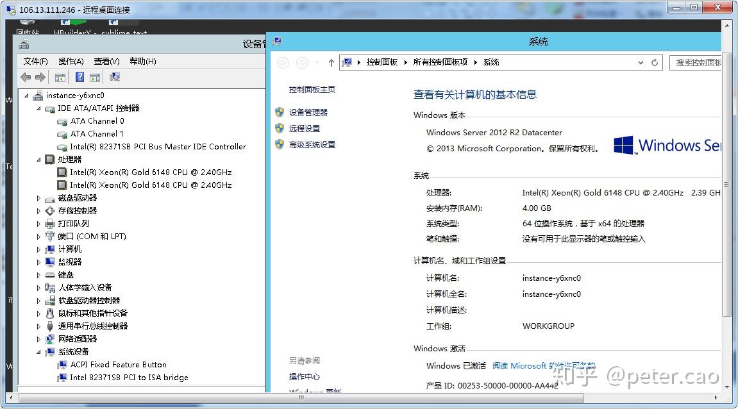
Task: Select ACPI Fixed Feature Button device
Action: 118,365
